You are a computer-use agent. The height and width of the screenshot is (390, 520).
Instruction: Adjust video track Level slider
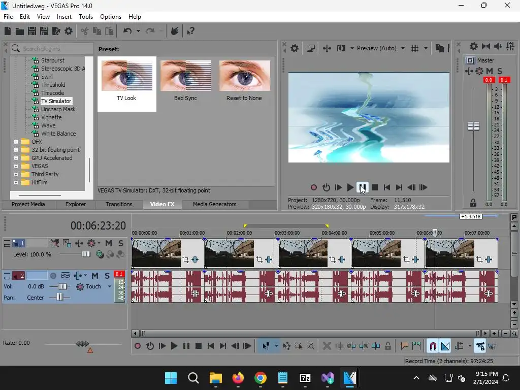(x=85, y=254)
